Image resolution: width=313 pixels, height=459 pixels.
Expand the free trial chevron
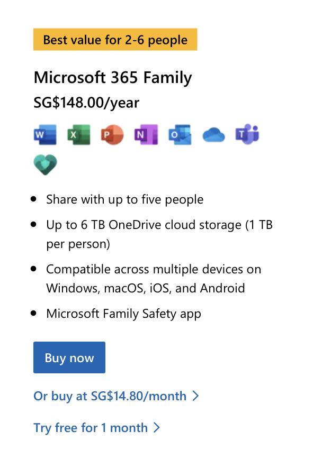point(158,428)
